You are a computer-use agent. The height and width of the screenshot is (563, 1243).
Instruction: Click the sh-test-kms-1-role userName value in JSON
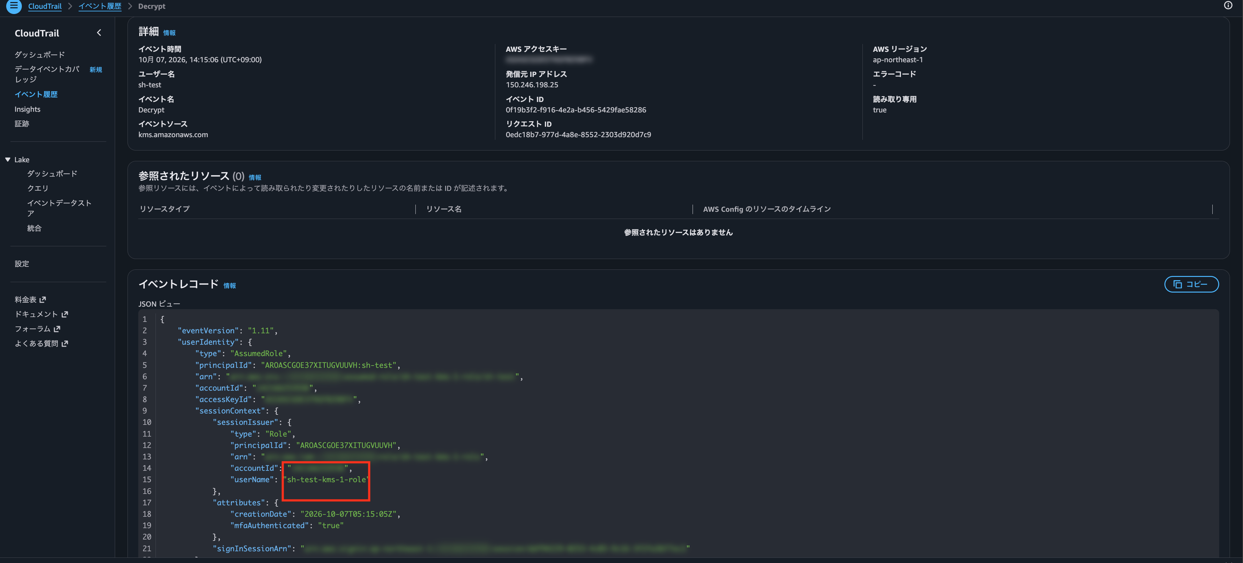326,480
